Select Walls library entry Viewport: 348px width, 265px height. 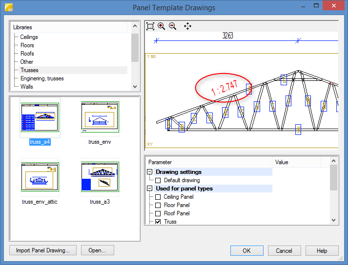click(27, 87)
